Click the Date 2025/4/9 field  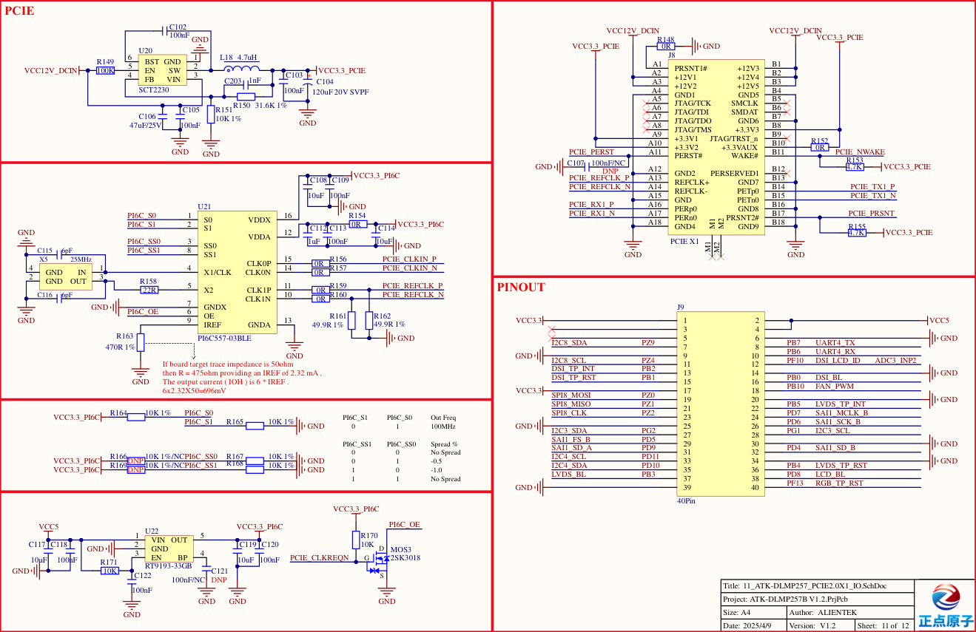coord(753,625)
